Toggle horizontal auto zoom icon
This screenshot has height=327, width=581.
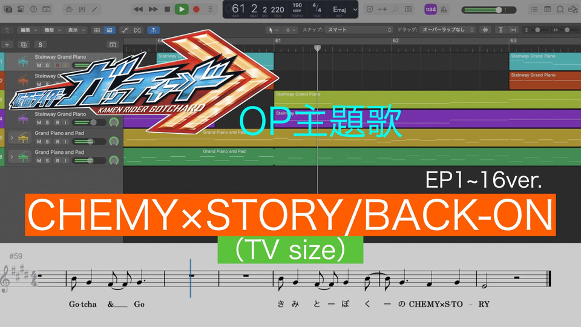[x=513, y=30]
